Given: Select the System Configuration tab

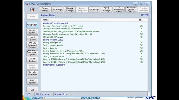Looking at the screenshot, I should pyautogui.click(x=82, y=9).
